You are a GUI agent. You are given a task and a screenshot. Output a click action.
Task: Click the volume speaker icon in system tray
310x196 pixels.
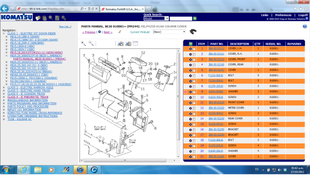click(280, 170)
